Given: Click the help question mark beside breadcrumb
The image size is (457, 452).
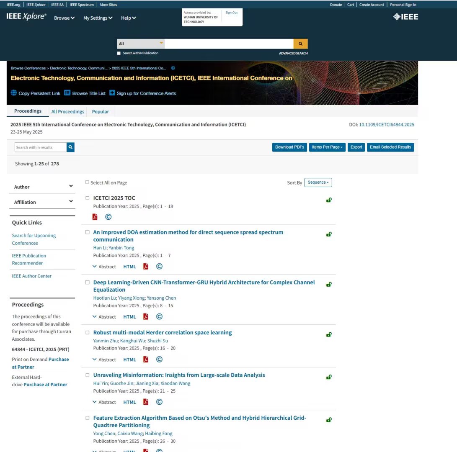Looking at the screenshot, I should (173, 68).
